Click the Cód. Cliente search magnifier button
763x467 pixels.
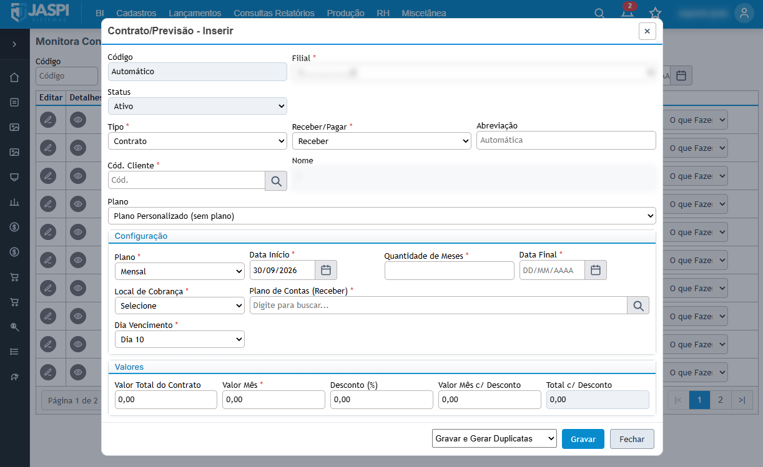276,181
